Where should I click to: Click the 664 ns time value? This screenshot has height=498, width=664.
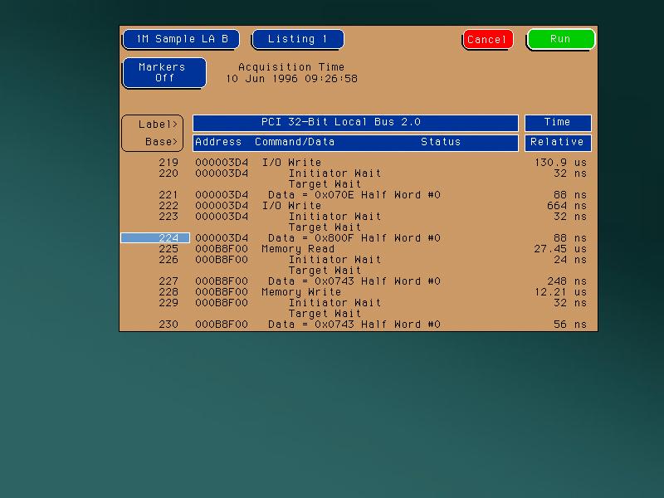click(x=567, y=206)
